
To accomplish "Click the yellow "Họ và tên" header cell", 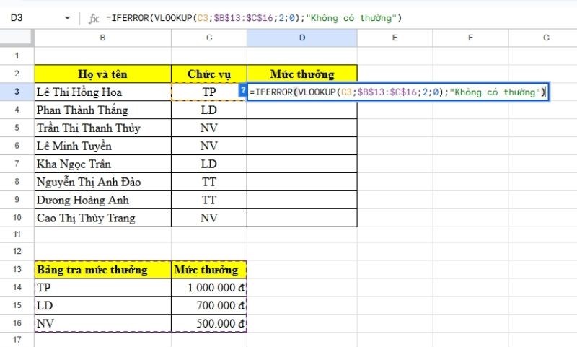I will [103, 74].
